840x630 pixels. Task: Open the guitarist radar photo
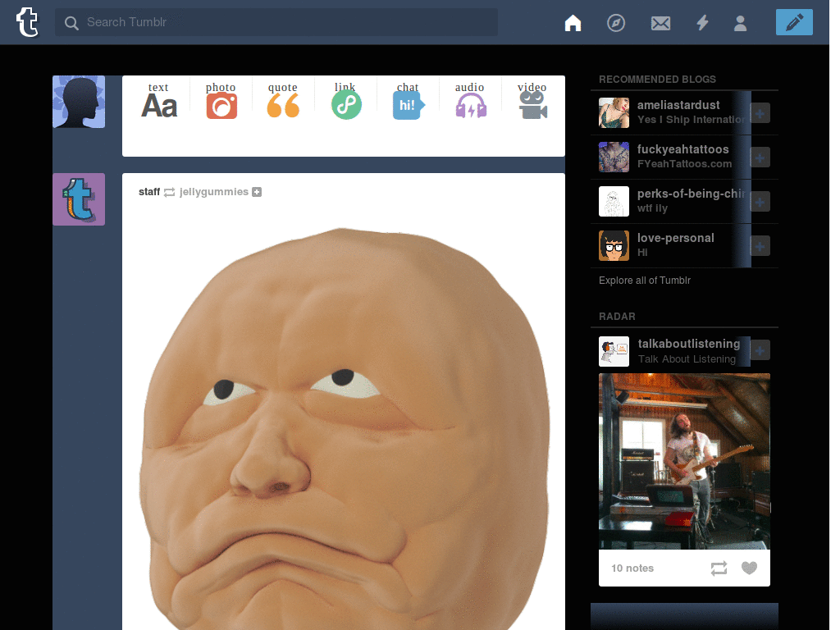(x=684, y=461)
